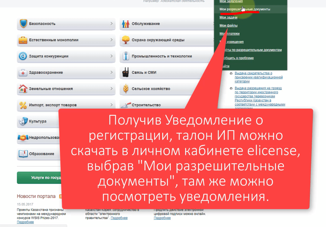Click the medical kit icon for Здравоохранение
This screenshot has width=326, height=227.
pyautogui.click(x=23, y=73)
